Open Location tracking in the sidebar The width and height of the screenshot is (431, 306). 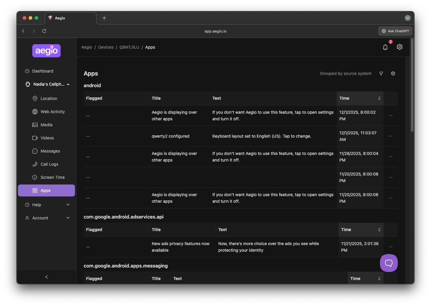point(49,98)
